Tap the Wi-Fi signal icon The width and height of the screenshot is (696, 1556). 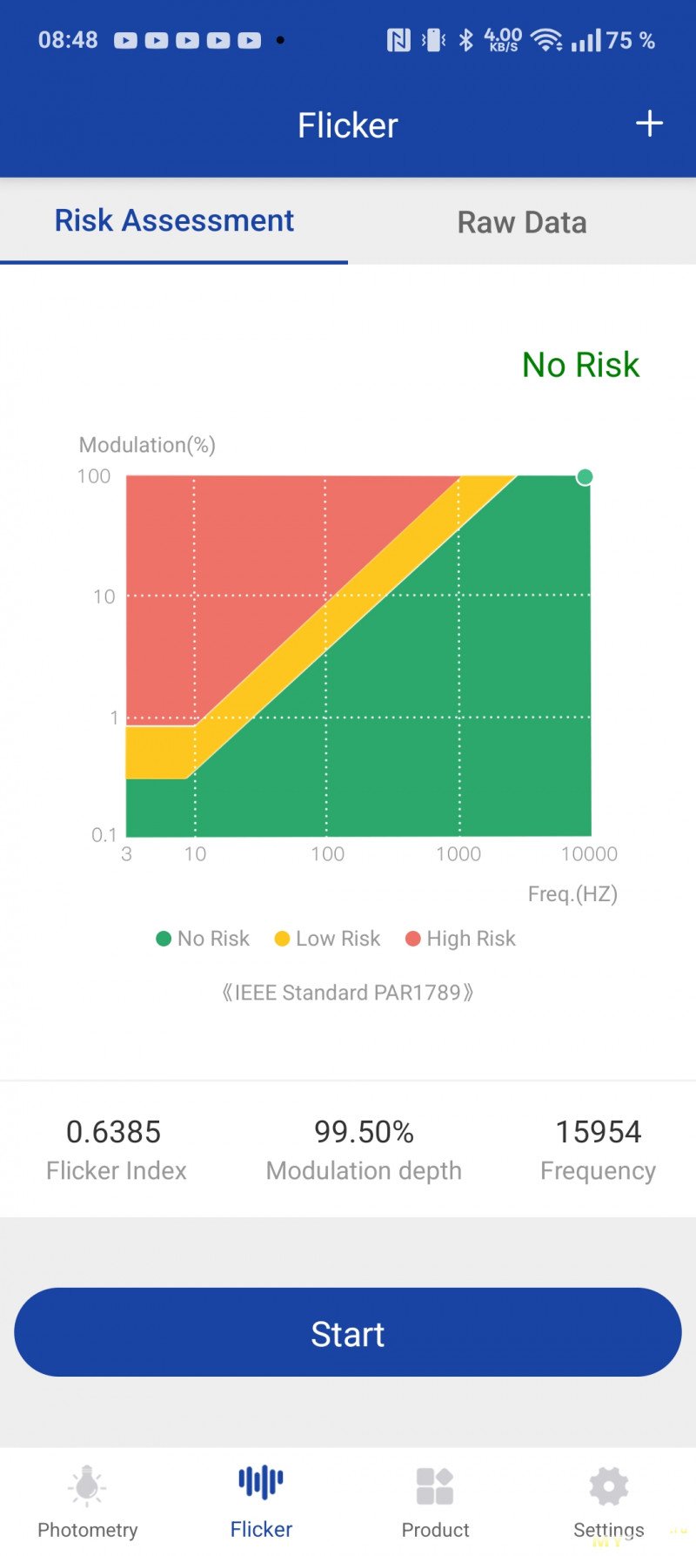(x=546, y=40)
